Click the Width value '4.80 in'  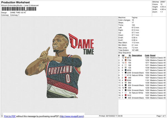(x=163, y=9)
